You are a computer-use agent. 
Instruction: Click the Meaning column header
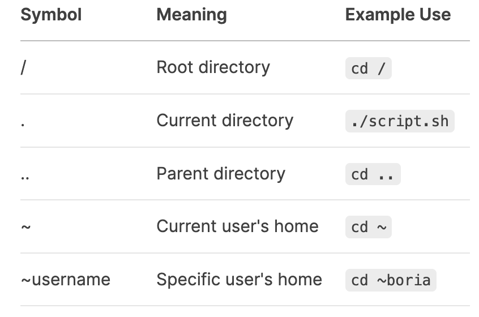click(191, 15)
